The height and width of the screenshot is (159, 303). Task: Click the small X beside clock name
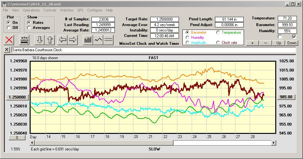pyautogui.click(x=7, y=50)
